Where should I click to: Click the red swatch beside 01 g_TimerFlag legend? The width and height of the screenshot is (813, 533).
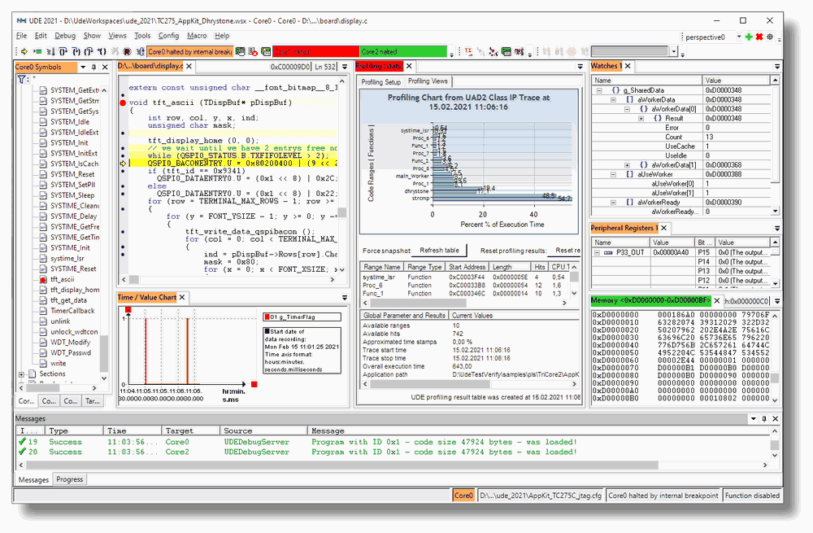(266, 317)
